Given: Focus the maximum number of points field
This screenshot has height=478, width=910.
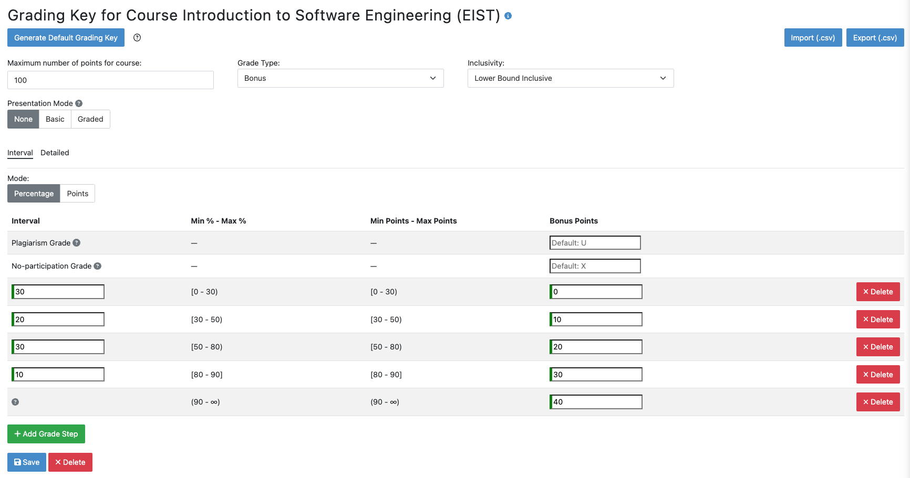Looking at the screenshot, I should tap(110, 80).
